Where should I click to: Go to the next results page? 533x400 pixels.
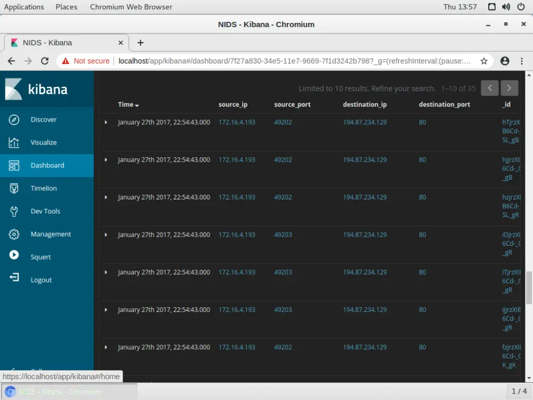coord(509,87)
